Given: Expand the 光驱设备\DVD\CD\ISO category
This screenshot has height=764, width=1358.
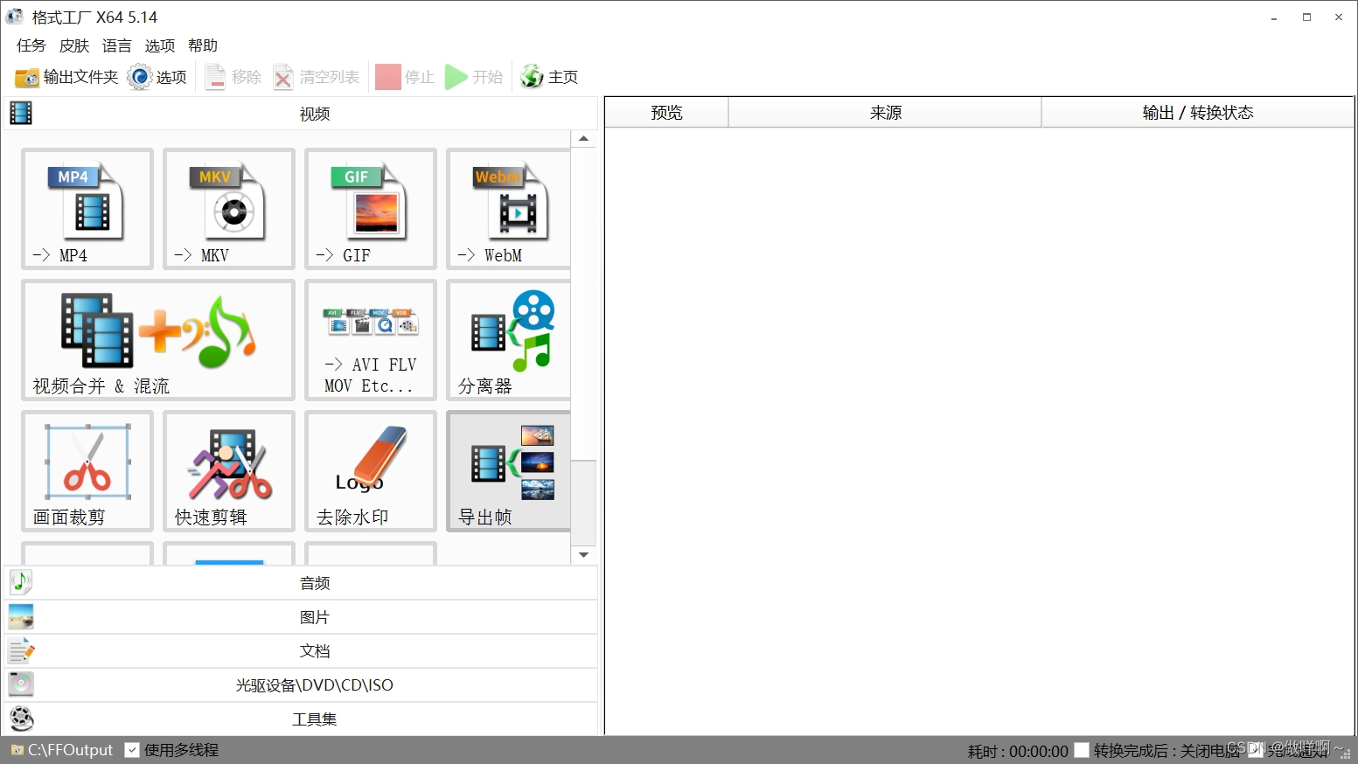Looking at the screenshot, I should 301,685.
